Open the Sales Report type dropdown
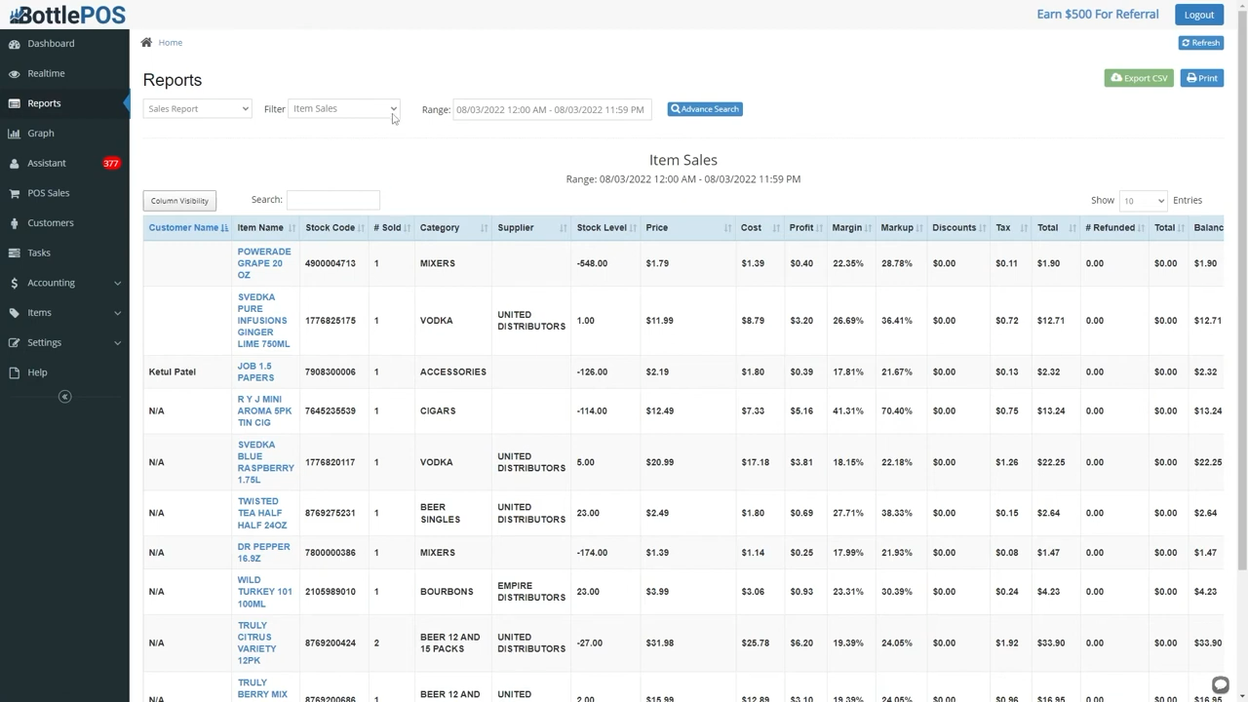 (x=197, y=109)
